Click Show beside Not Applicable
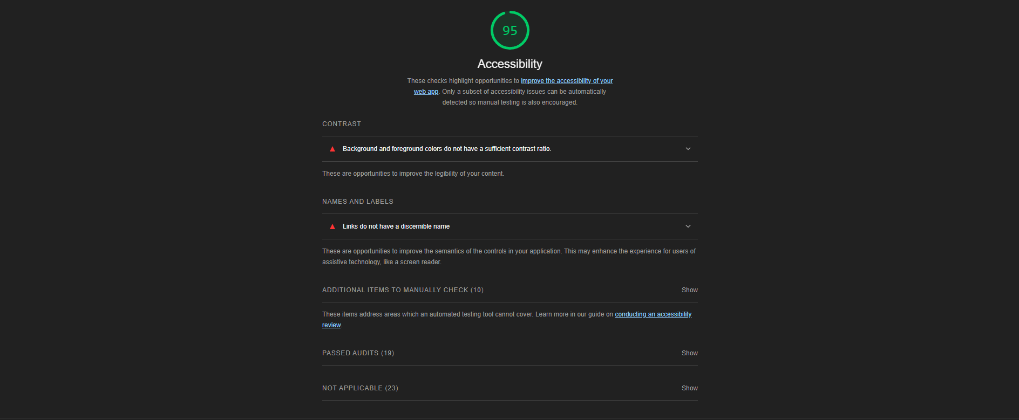The height and width of the screenshot is (420, 1019). coord(689,388)
